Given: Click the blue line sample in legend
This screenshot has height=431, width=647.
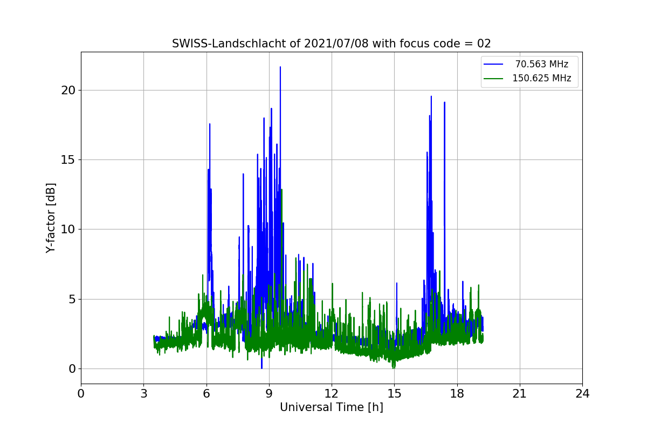Looking at the screenshot, I should tap(493, 64).
